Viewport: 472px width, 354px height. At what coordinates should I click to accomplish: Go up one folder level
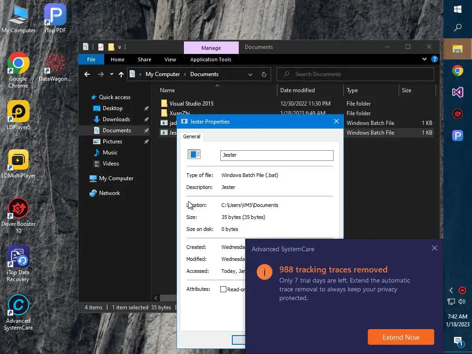tap(121, 74)
